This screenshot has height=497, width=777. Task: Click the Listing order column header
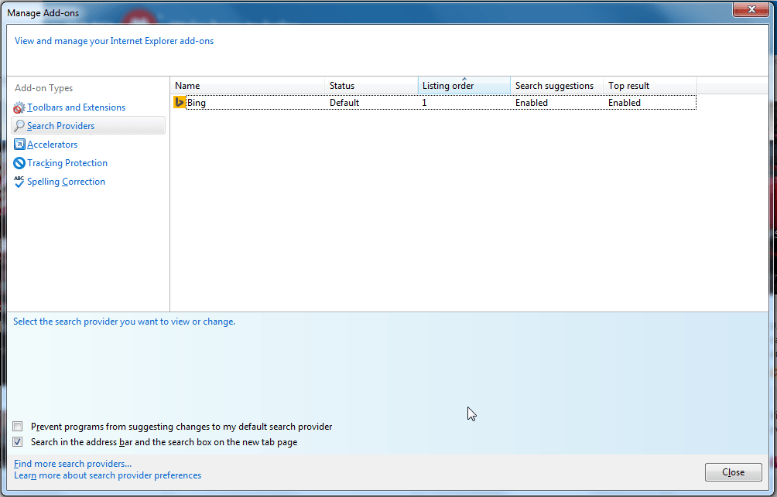coord(464,86)
